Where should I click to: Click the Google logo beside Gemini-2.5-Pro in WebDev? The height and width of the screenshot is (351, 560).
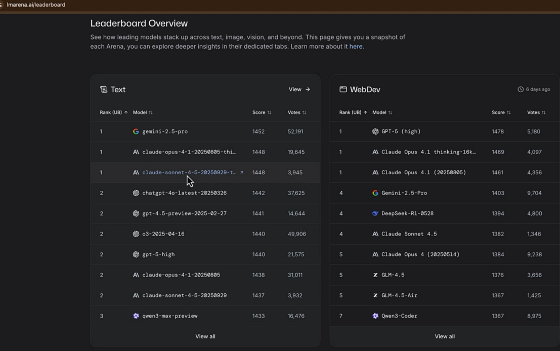click(375, 193)
